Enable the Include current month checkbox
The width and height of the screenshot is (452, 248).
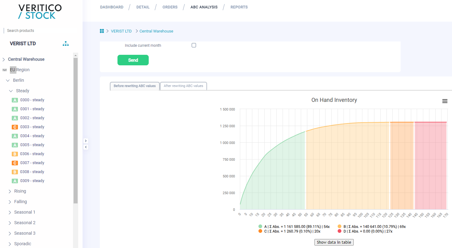(194, 45)
